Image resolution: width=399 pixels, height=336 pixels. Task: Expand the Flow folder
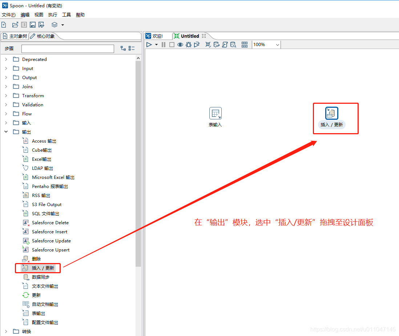[6, 114]
